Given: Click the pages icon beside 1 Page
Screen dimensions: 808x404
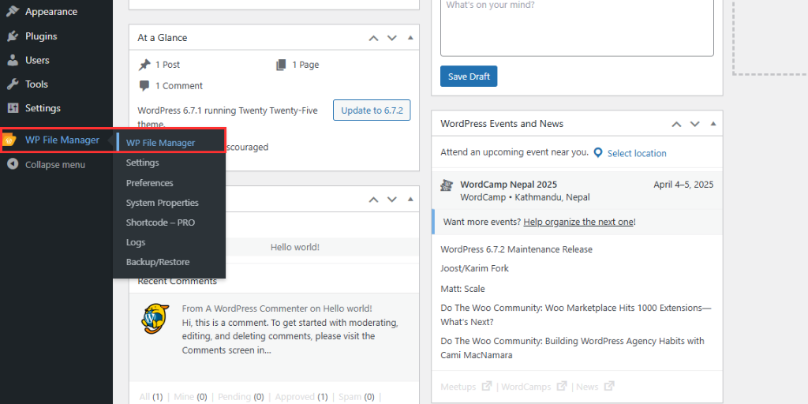Looking at the screenshot, I should click(281, 65).
